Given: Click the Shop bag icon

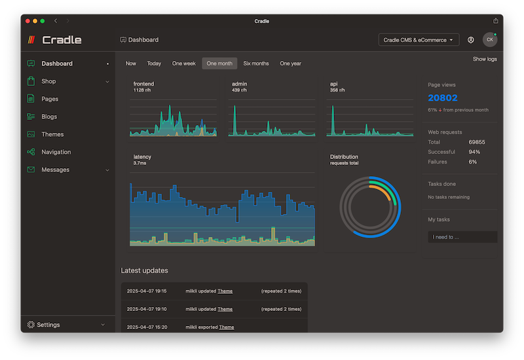Looking at the screenshot, I should (x=31, y=81).
